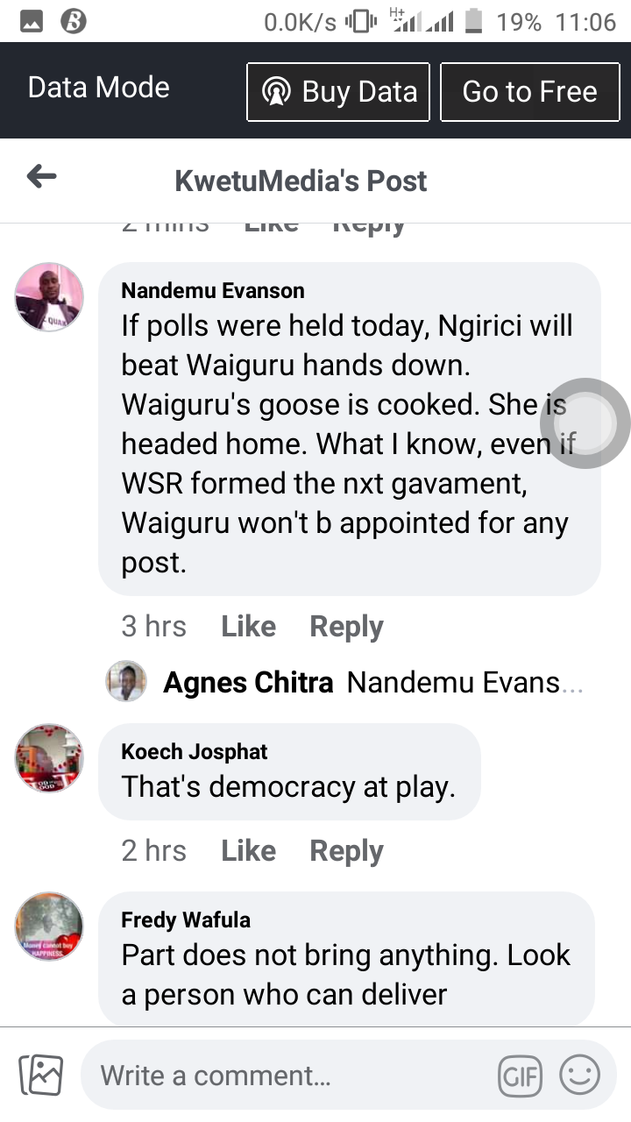This screenshot has height=1122, width=631.
Task: Open the emoji smiley picker
Action: click(580, 1075)
